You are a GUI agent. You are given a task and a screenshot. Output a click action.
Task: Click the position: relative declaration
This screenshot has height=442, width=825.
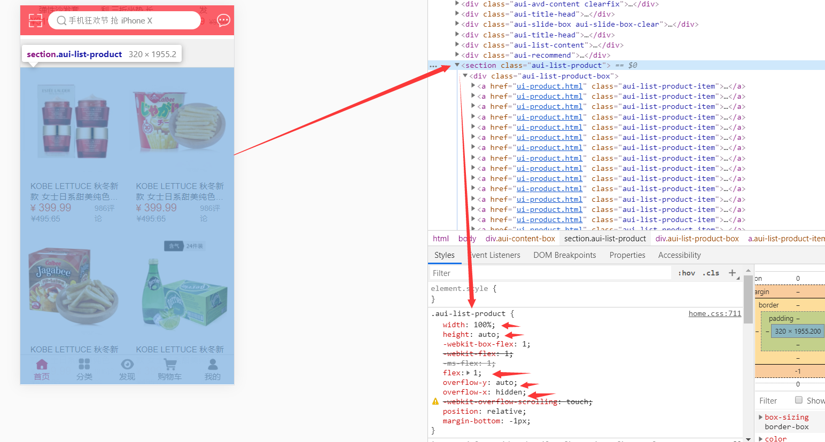[x=484, y=411]
